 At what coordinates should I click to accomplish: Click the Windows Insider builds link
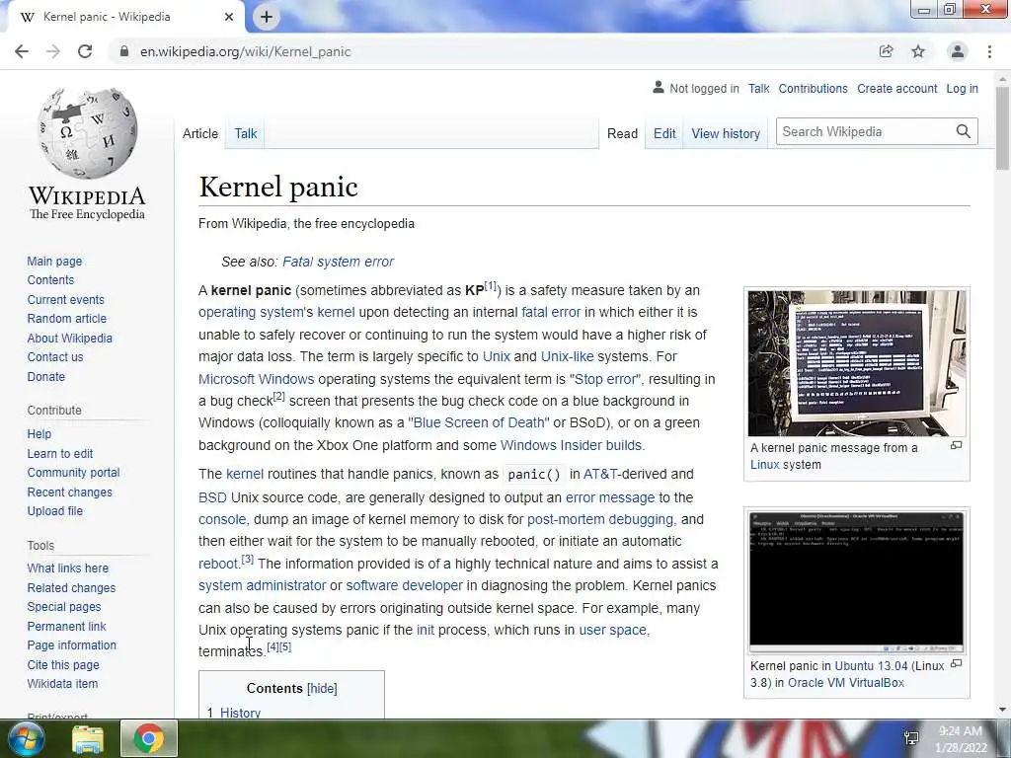[x=571, y=445]
